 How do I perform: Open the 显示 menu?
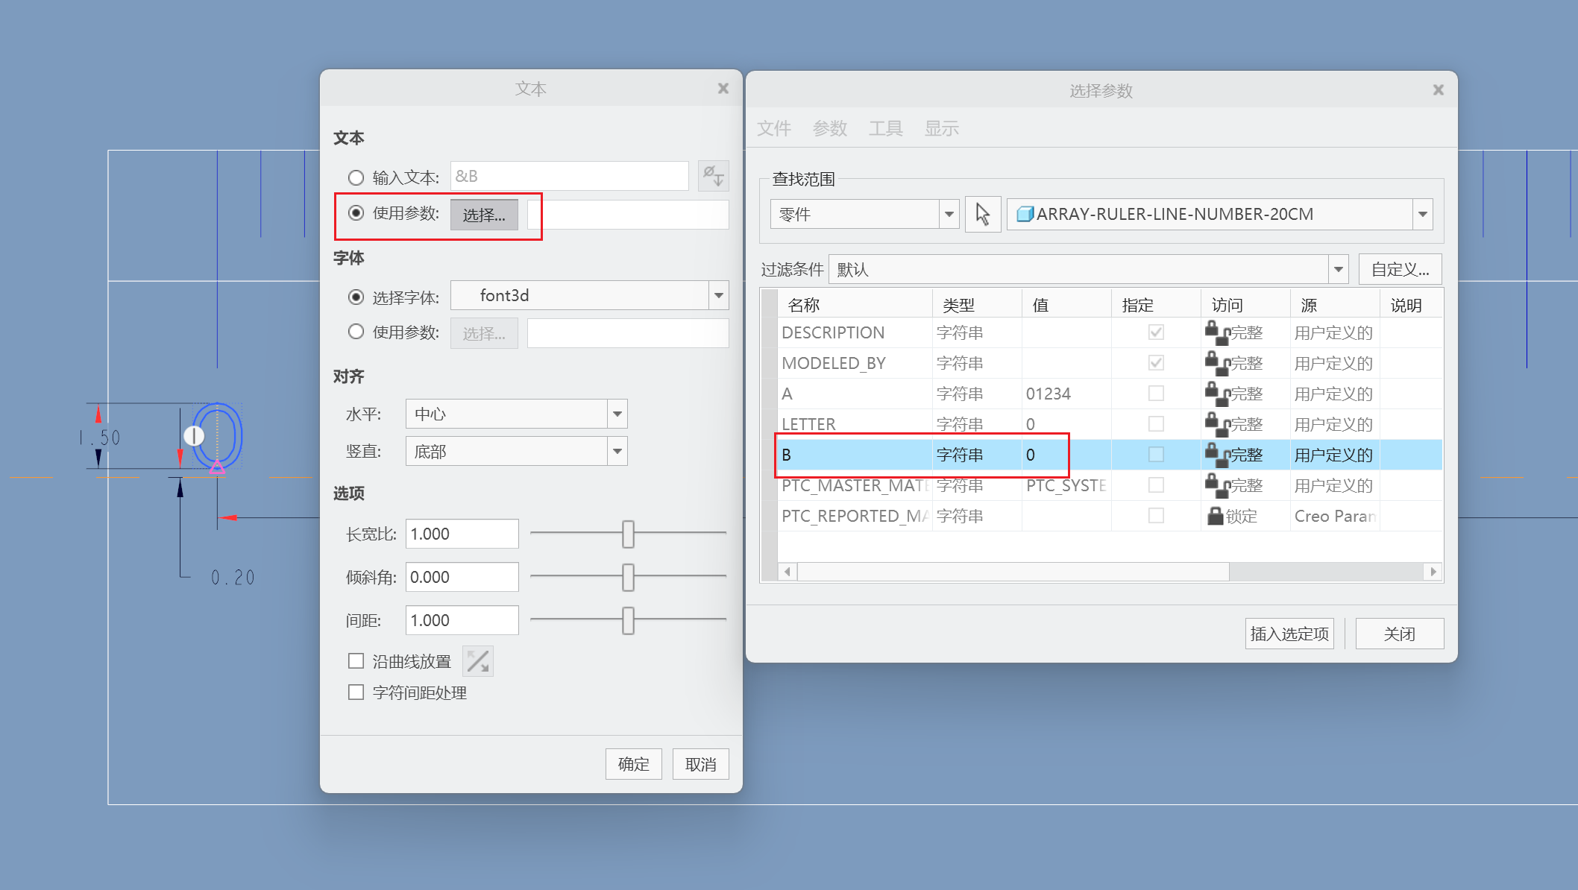(x=942, y=129)
